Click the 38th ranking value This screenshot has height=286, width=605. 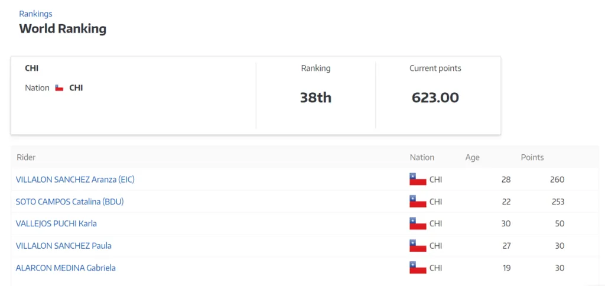click(315, 97)
